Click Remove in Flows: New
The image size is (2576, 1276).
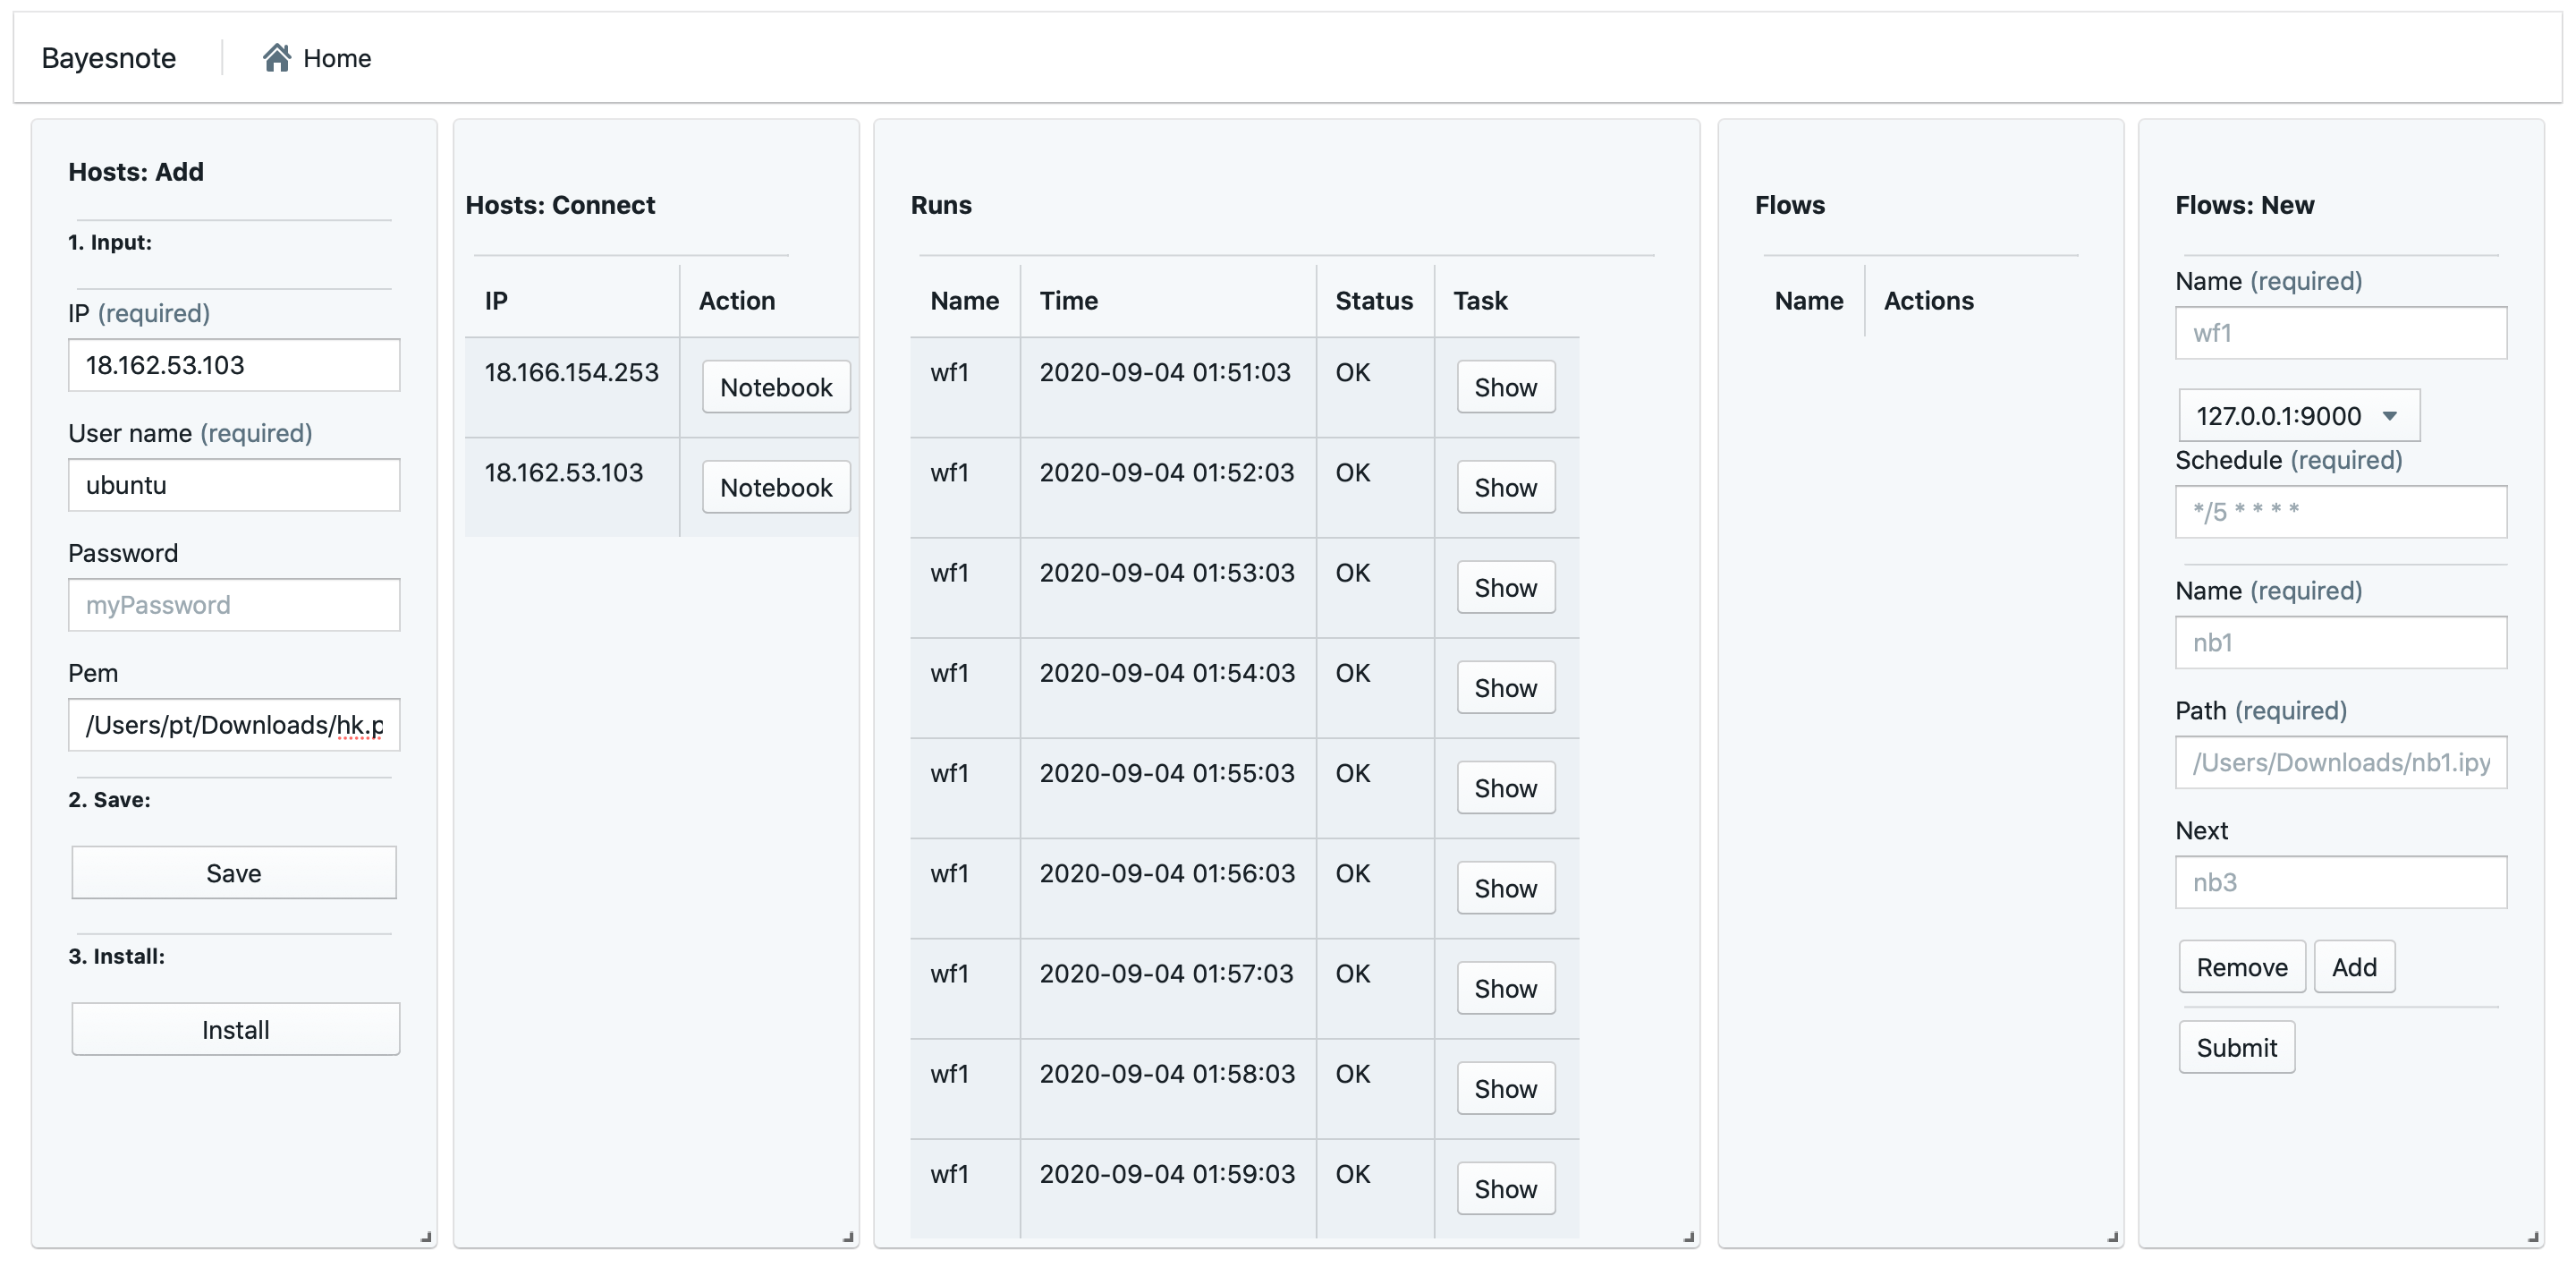pyautogui.click(x=2241, y=968)
